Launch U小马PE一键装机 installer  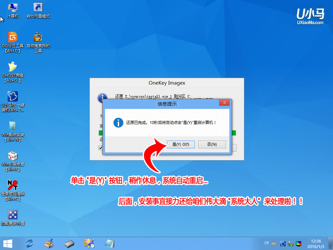point(12,96)
